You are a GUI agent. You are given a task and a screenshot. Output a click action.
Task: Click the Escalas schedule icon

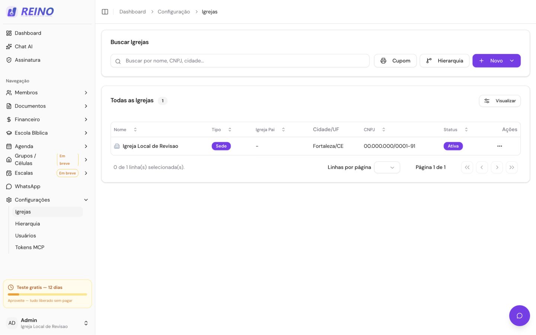click(9, 173)
